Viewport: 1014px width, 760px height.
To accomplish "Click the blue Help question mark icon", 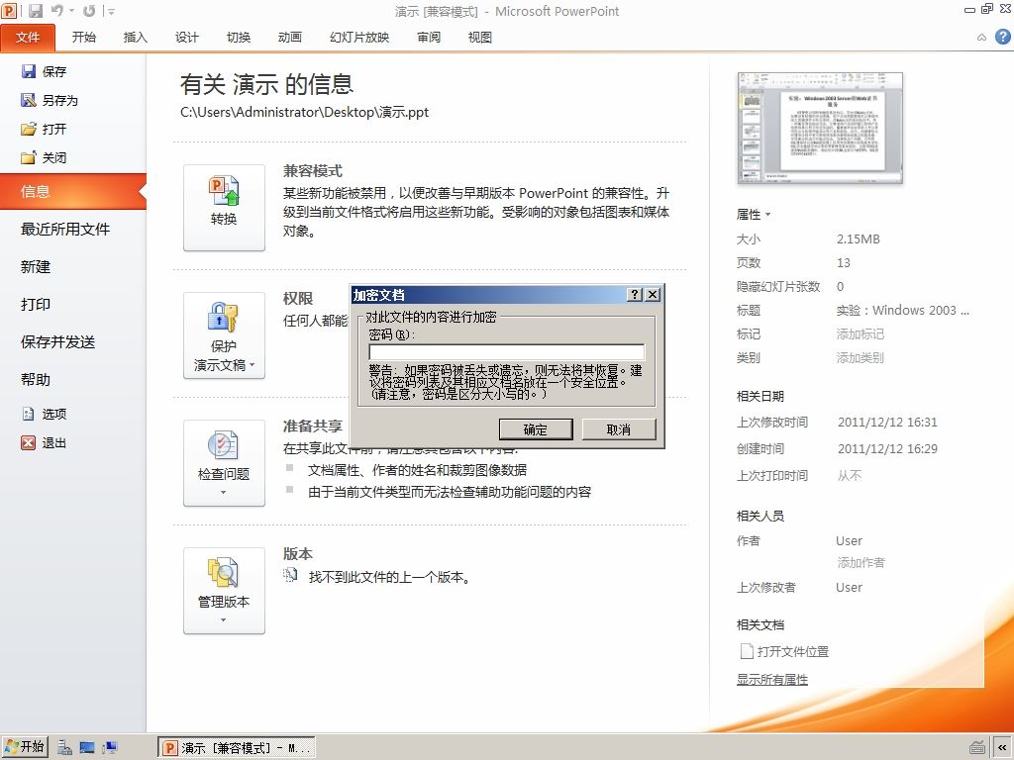I will [1002, 37].
